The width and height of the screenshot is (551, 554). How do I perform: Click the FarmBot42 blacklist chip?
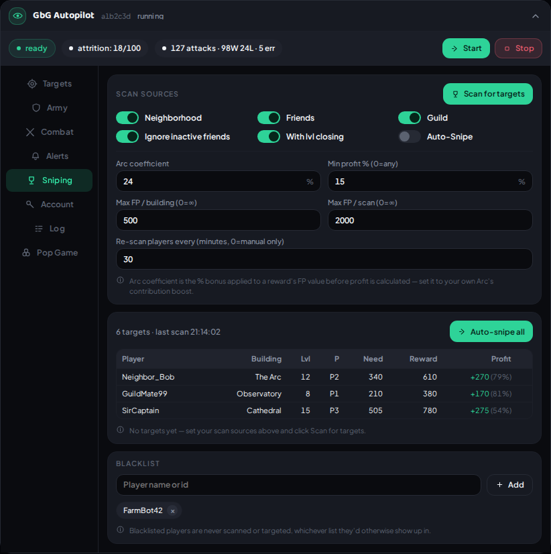click(x=149, y=510)
